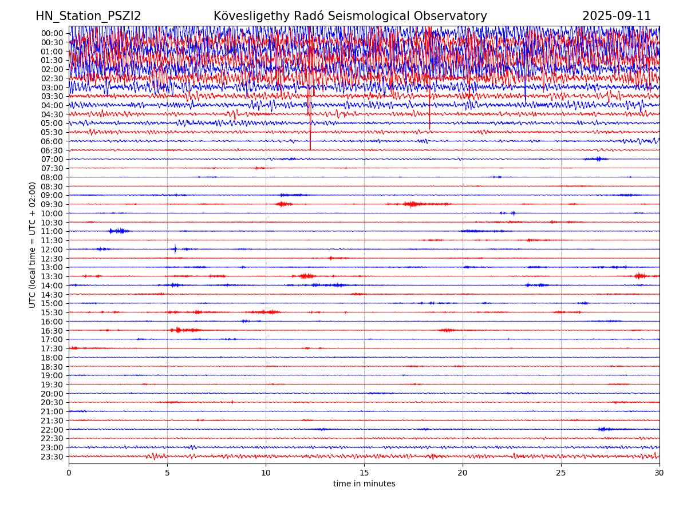Screen dimensions: 687x515
Task: Click the 20:30 time row label
Action: pos(52,403)
